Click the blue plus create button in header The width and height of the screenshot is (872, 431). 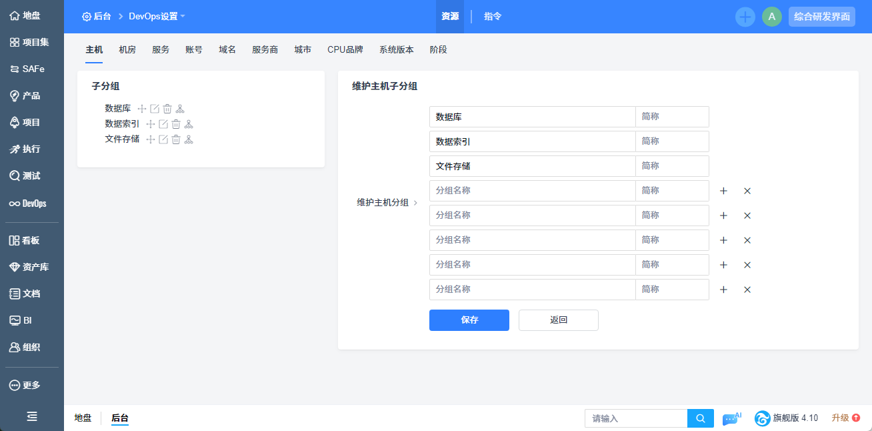745,17
